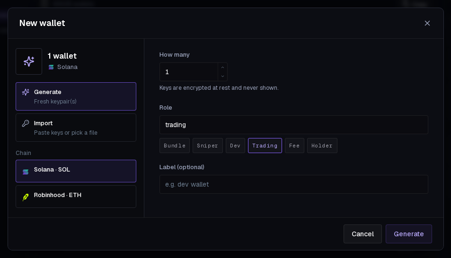Select the Import keys option

[76, 128]
